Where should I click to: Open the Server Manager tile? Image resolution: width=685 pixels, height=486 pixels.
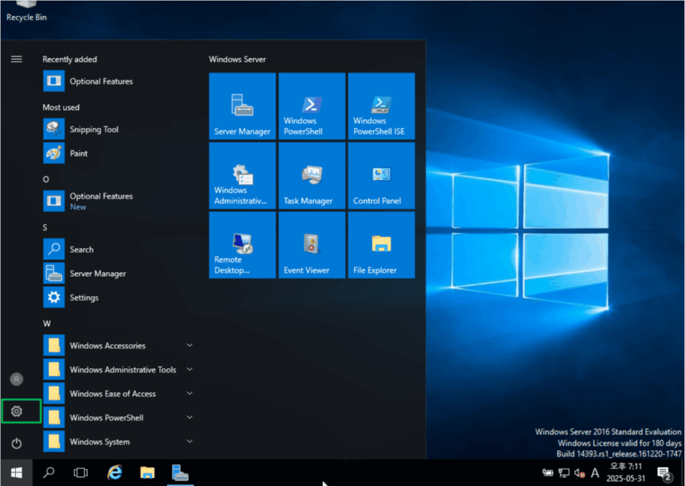242,106
